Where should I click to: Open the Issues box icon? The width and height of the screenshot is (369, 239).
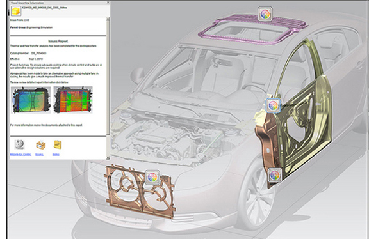pos(40,145)
